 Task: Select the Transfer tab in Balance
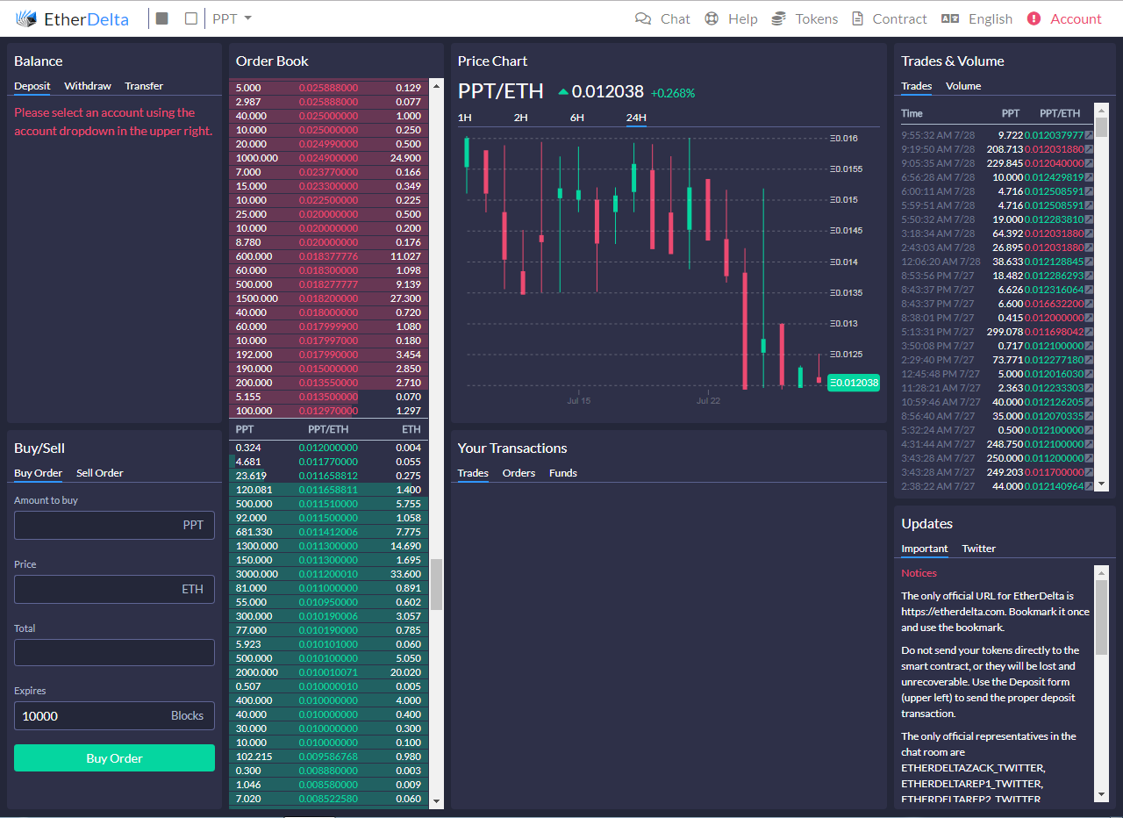[144, 86]
